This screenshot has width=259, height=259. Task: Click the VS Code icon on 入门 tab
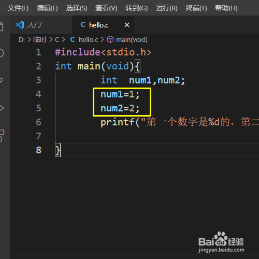[x=20, y=25]
